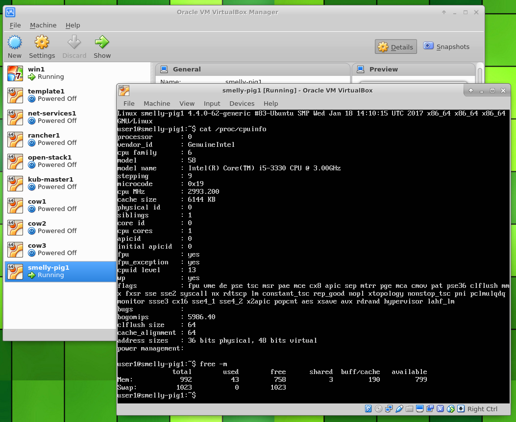Click the shared folders status icon
516x422 pixels.
(409, 408)
